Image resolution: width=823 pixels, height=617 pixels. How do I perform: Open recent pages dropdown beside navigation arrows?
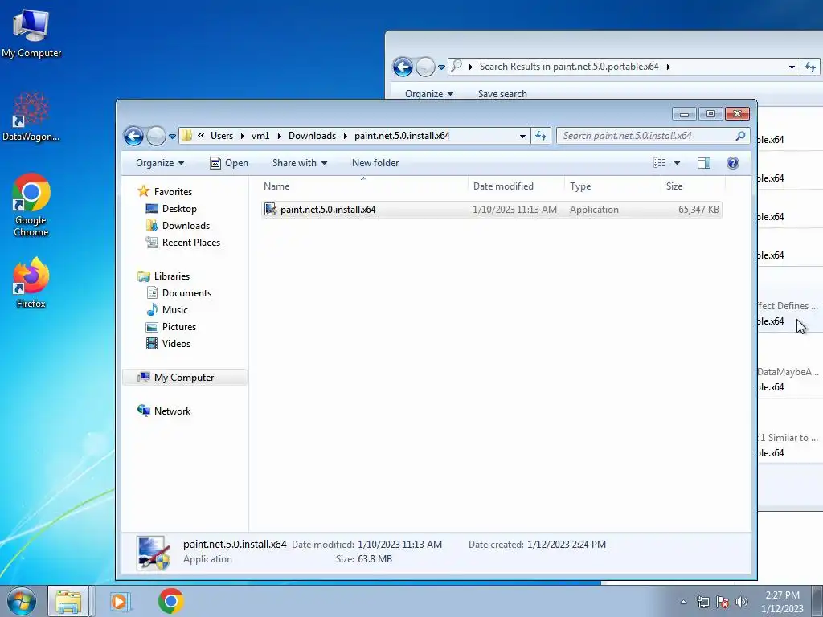[x=172, y=137]
